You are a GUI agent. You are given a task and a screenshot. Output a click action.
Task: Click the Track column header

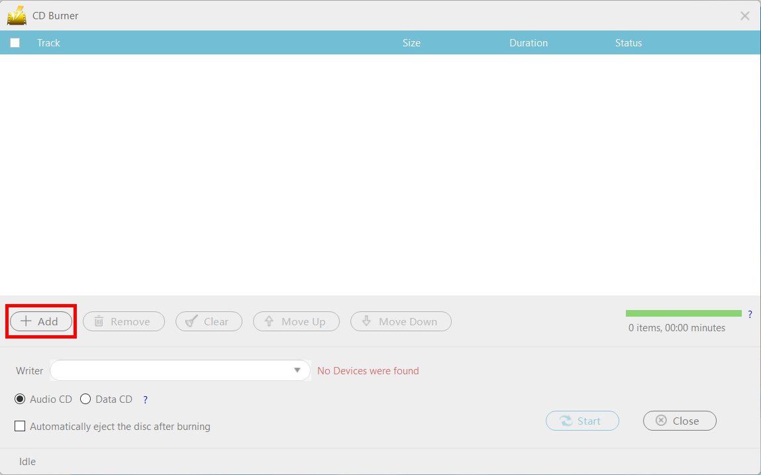(48, 43)
